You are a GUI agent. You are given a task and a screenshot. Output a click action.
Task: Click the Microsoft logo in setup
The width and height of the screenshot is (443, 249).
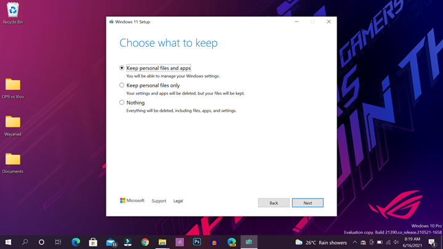(132, 200)
